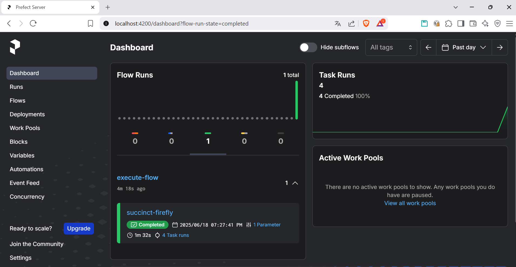Click the share page icon
Image resolution: width=516 pixels, height=267 pixels.
pos(352,24)
